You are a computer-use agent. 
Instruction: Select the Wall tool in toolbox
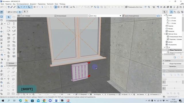pos(9,24)
